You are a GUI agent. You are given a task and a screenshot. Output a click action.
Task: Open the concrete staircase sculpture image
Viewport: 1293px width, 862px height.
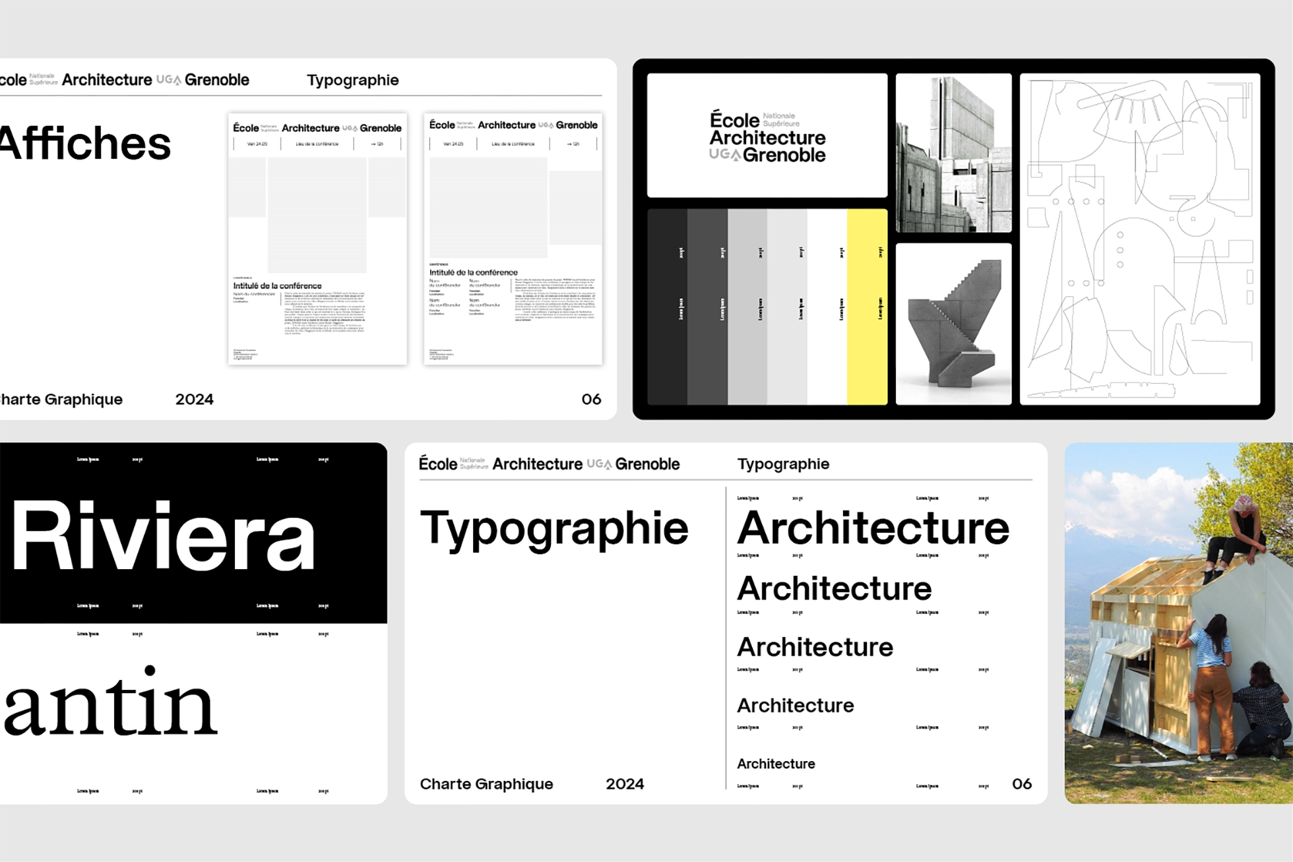coord(953,324)
